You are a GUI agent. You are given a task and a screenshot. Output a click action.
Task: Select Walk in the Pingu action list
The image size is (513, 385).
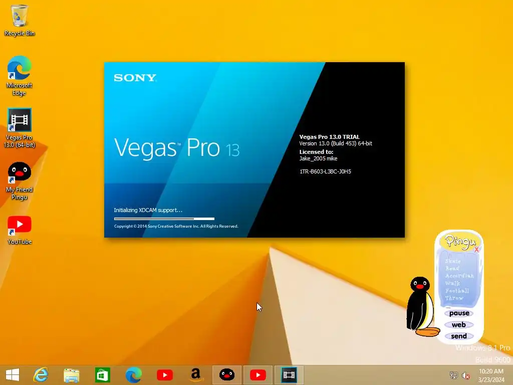(x=452, y=283)
